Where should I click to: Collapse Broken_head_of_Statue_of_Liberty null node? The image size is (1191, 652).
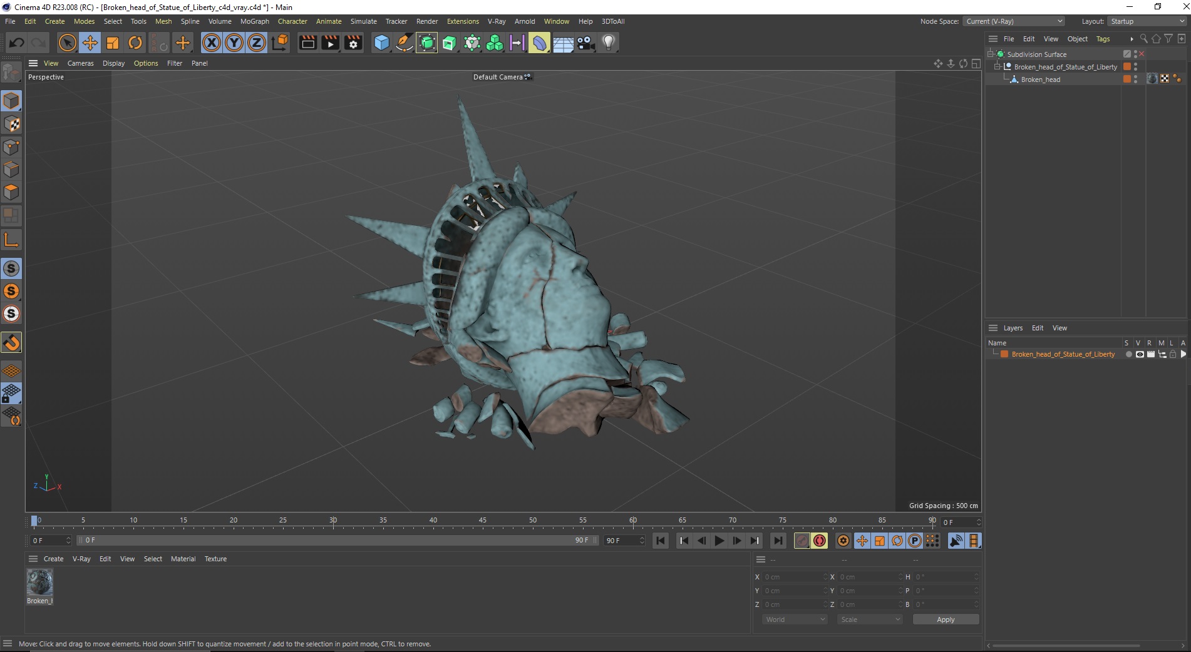(998, 67)
